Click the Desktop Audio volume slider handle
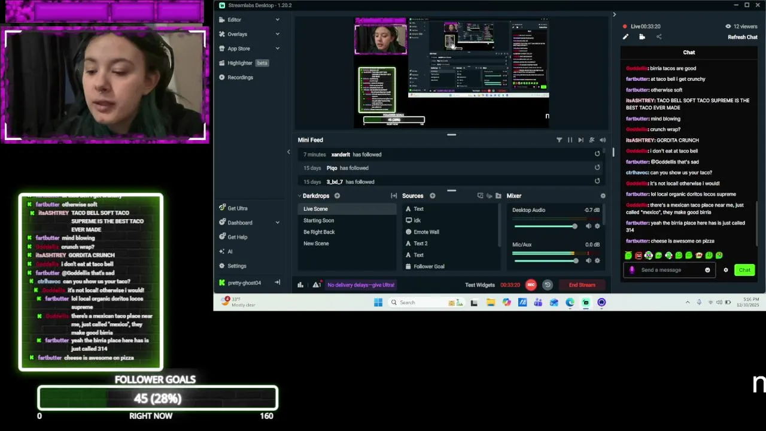This screenshot has height=431, width=766. pos(574,226)
